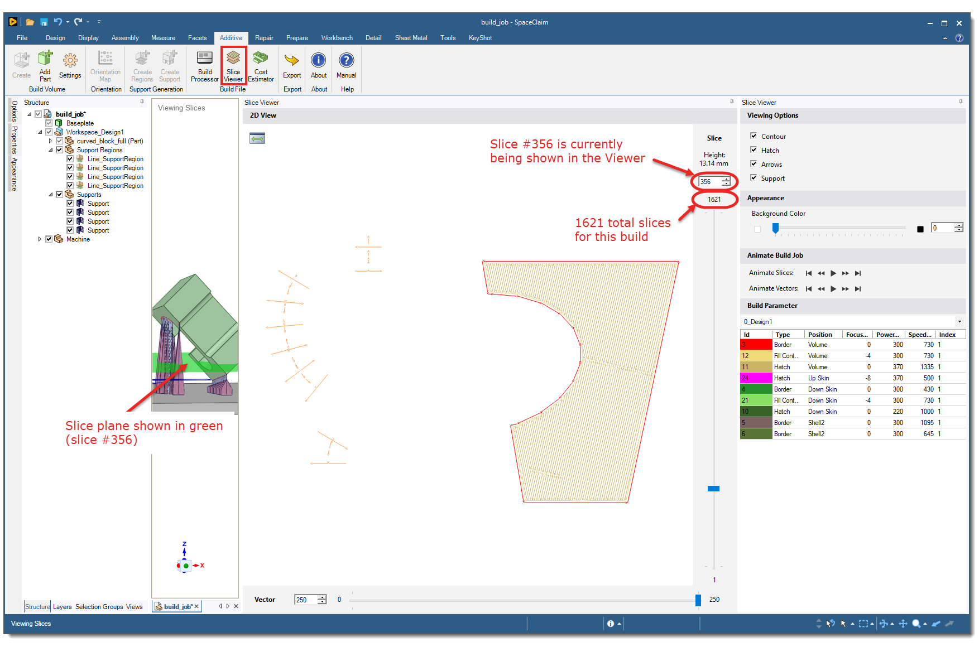Viewport: 979px width, 647px height.
Task: Switch to the Layers panel at bottom
Action: (62, 606)
